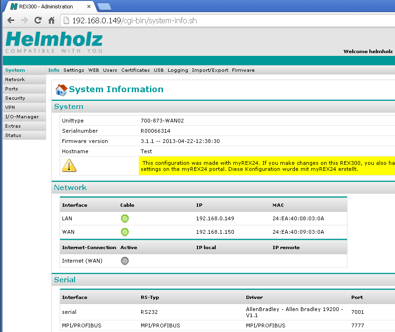Image resolution: width=395 pixels, height=332 pixels.
Task: Switch to the Info tab
Action: pos(54,70)
